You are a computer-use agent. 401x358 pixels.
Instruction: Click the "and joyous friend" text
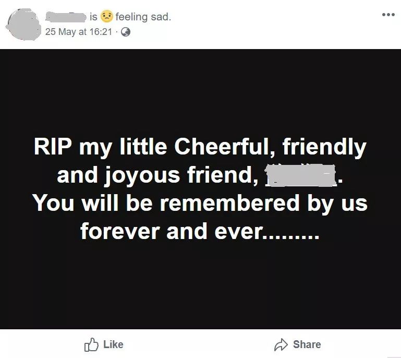[157, 175]
